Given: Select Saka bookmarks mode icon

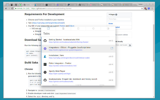Looking at the screenshot, I should [x=78, y=29].
